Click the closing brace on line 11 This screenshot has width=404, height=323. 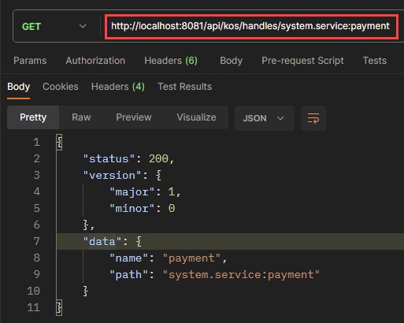(x=59, y=307)
